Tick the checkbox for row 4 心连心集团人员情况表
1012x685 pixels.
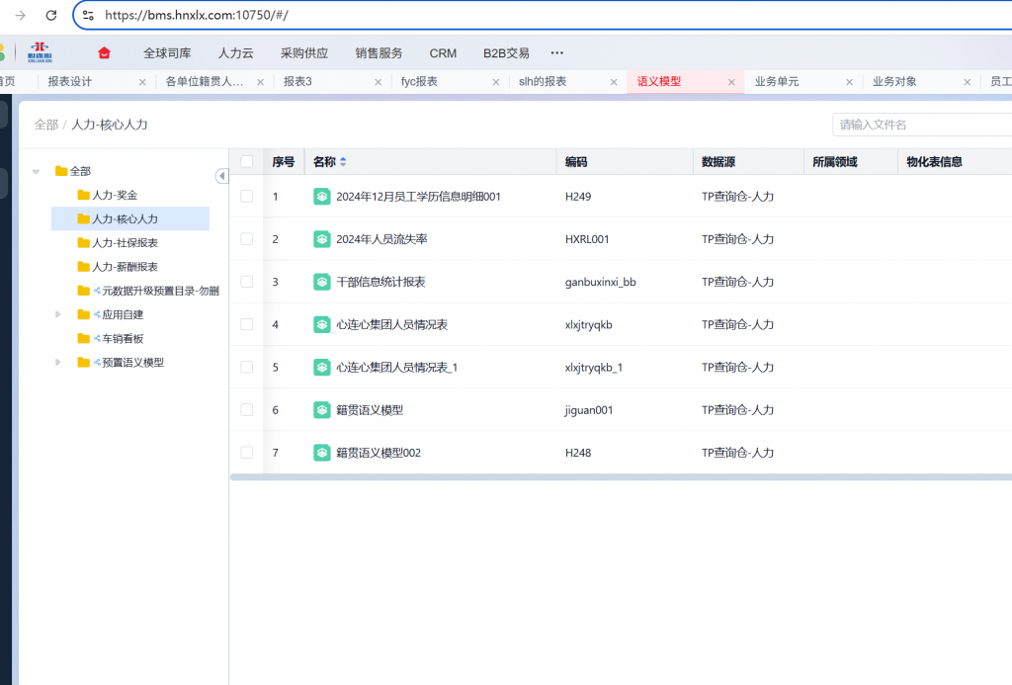[247, 324]
